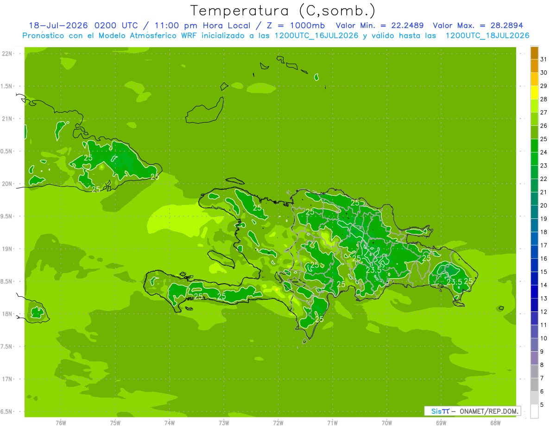Pick the legend color band between 30 and 31
This screenshot has width=556, height=429.
(x=534, y=66)
